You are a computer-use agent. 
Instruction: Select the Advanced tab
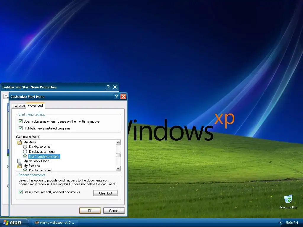36,106
